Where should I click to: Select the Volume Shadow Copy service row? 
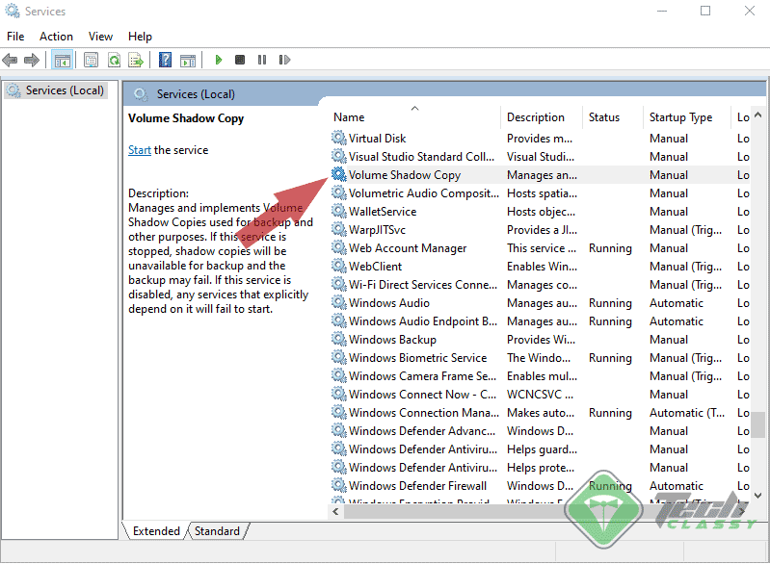click(x=540, y=175)
